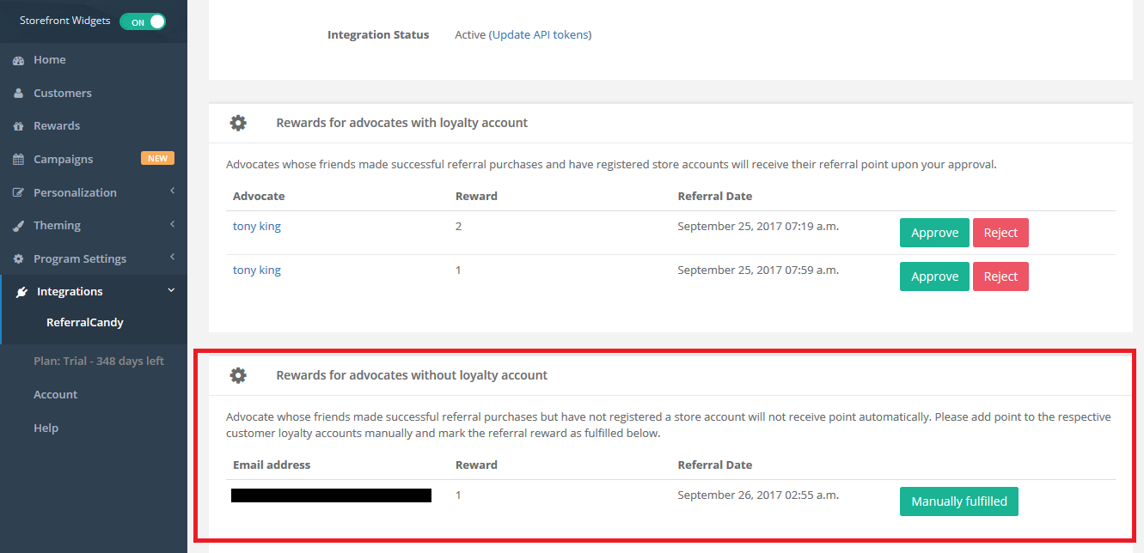Click the Integrations plug icon

(x=21, y=292)
